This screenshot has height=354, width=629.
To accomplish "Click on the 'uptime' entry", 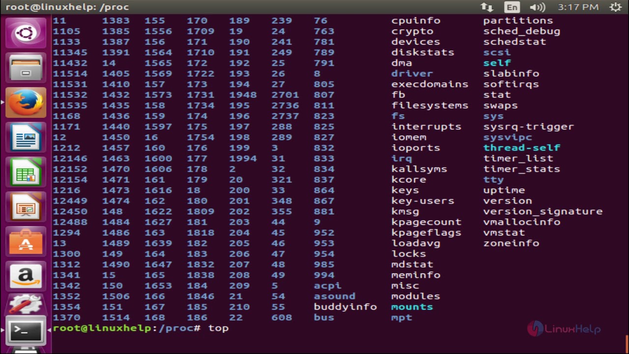I will point(504,190).
